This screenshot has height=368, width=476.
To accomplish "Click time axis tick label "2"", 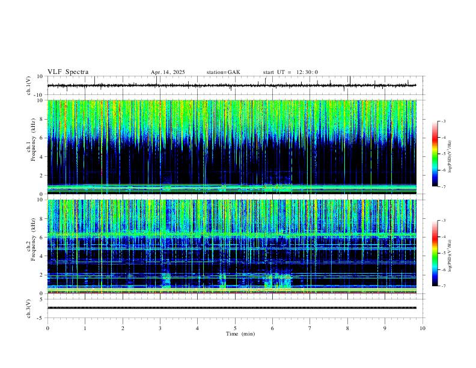I will pyautogui.click(x=123, y=328).
